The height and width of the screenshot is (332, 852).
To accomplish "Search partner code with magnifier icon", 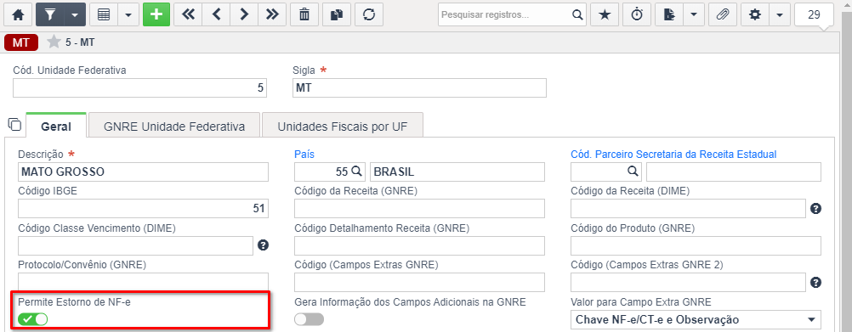I will [x=633, y=172].
